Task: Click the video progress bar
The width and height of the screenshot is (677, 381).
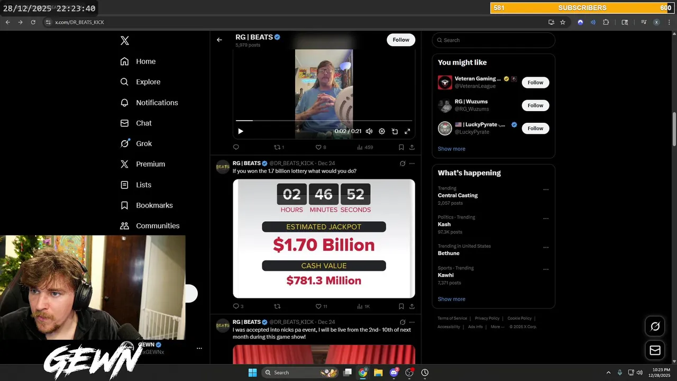Action: pyautogui.click(x=324, y=121)
